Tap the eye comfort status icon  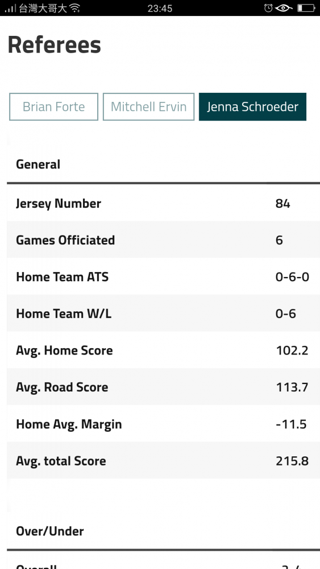click(284, 8)
